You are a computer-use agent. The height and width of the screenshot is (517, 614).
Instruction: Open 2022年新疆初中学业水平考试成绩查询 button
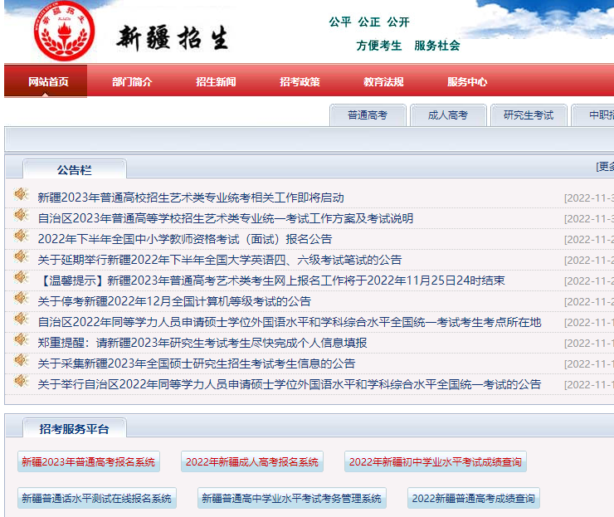(436, 461)
